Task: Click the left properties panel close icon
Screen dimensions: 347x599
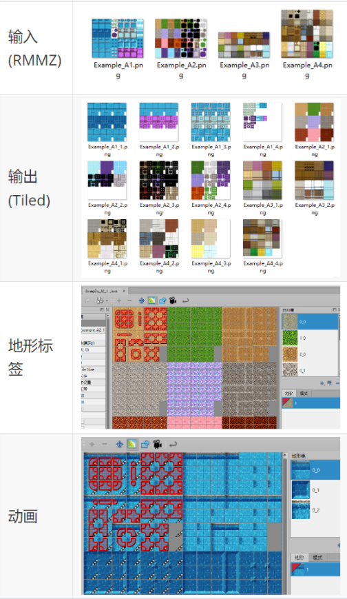Action: pyautogui.click(x=107, y=309)
